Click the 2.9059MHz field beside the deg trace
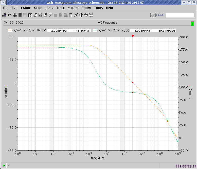The height and width of the screenshot is (169, 197). [x=140, y=31]
